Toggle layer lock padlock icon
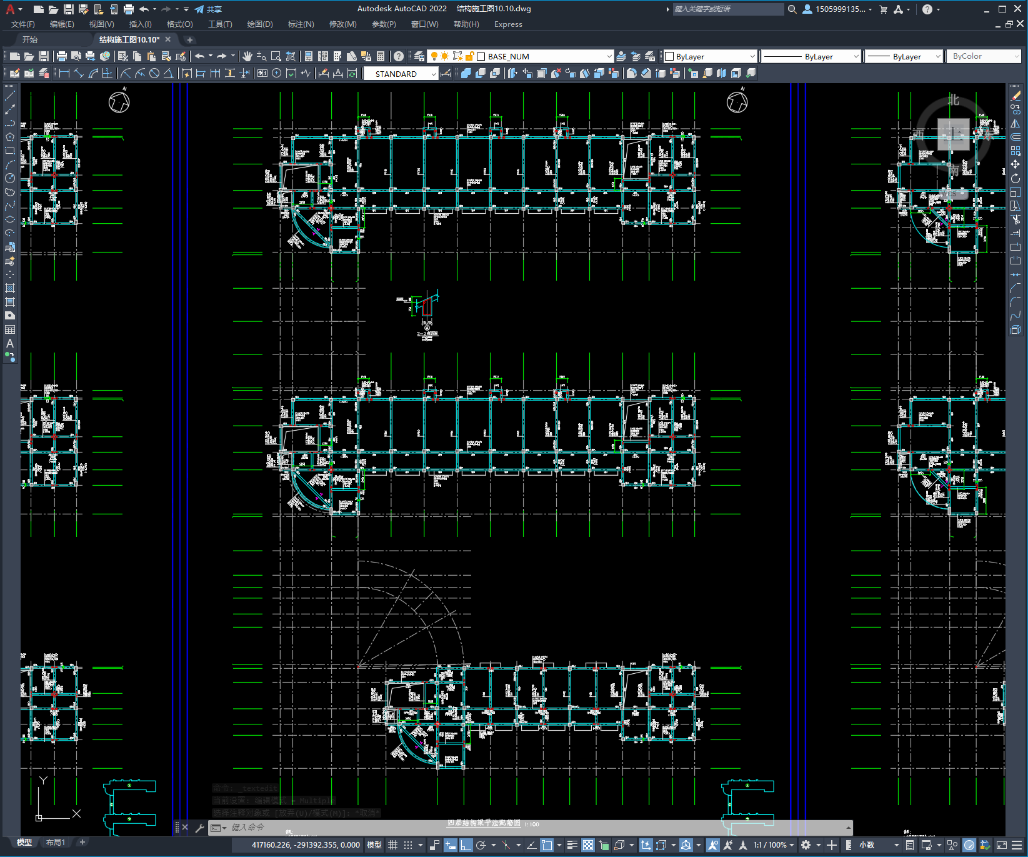Image resolution: width=1028 pixels, height=857 pixels. (x=469, y=56)
